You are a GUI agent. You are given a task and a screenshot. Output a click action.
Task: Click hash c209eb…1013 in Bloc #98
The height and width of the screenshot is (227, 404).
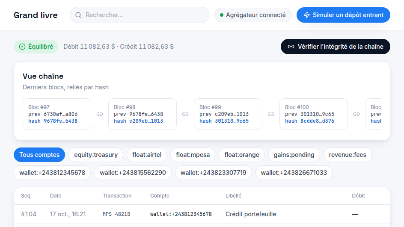tap(138, 121)
